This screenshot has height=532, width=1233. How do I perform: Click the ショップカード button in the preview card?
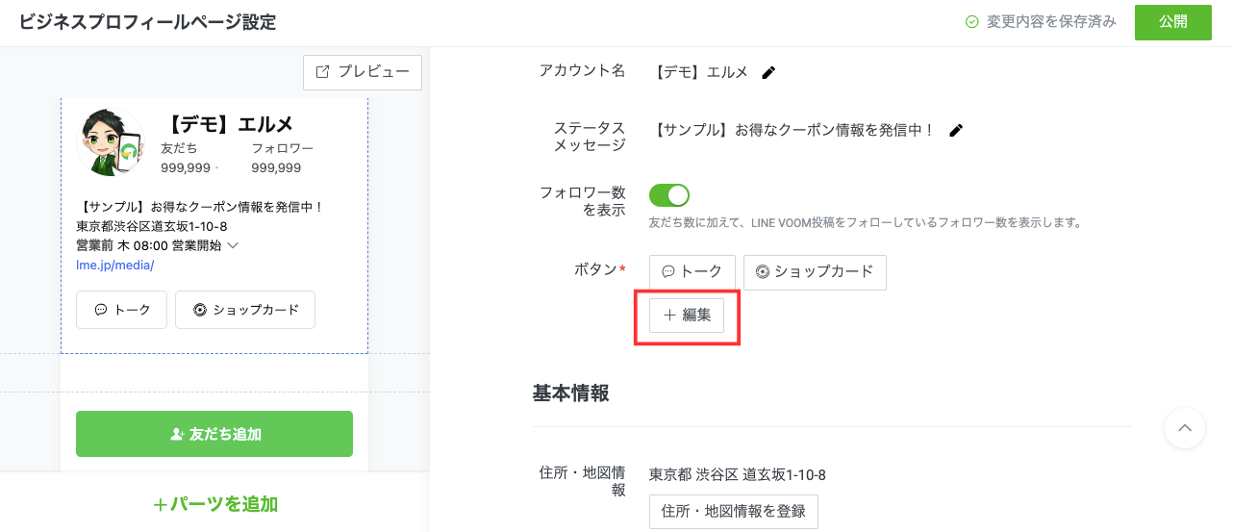[245, 310]
